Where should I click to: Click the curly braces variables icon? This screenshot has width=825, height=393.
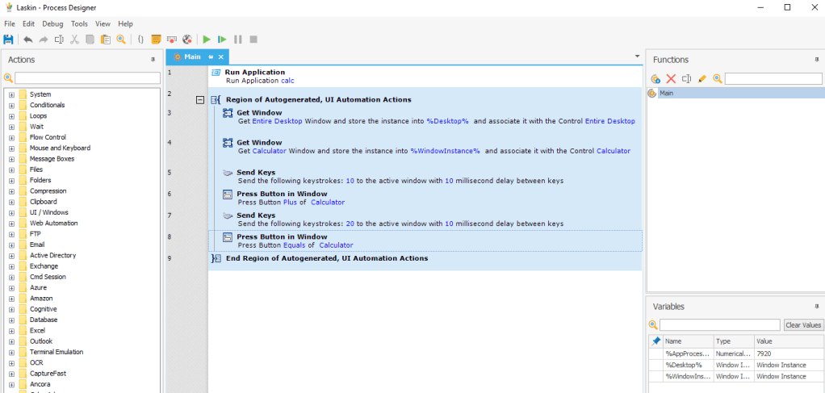click(140, 39)
